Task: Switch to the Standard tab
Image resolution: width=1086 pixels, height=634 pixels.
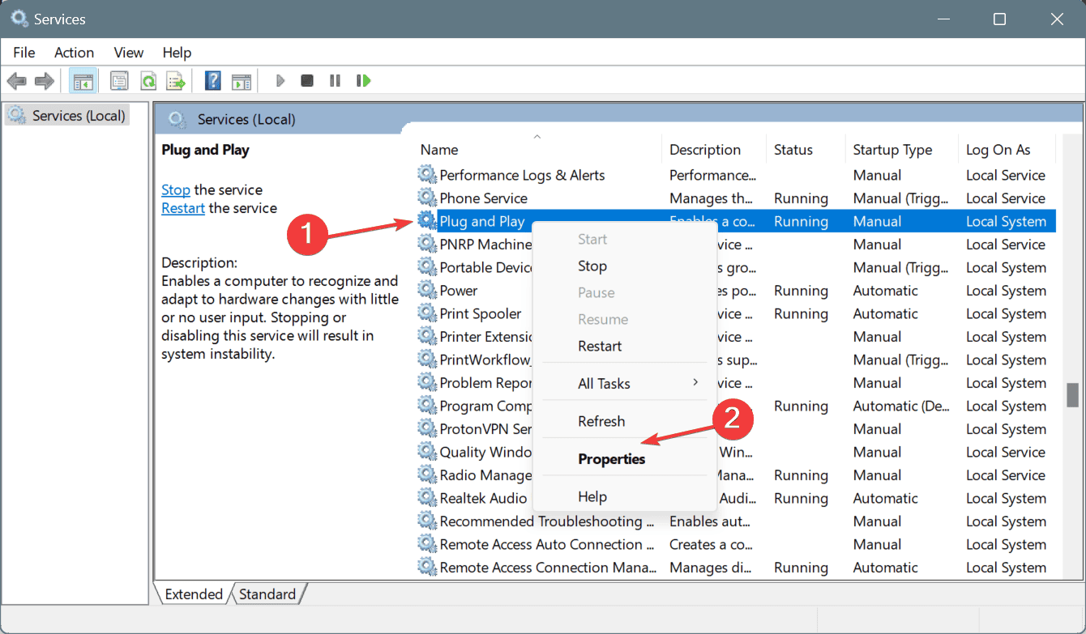Action: pyautogui.click(x=267, y=594)
